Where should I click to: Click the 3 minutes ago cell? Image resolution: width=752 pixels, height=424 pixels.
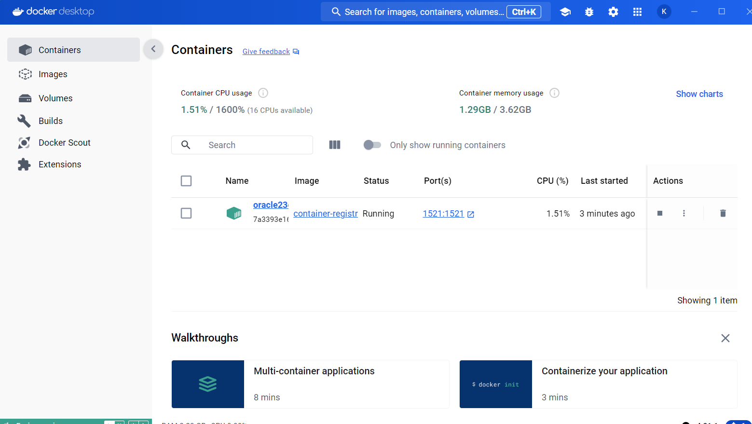pos(607,214)
